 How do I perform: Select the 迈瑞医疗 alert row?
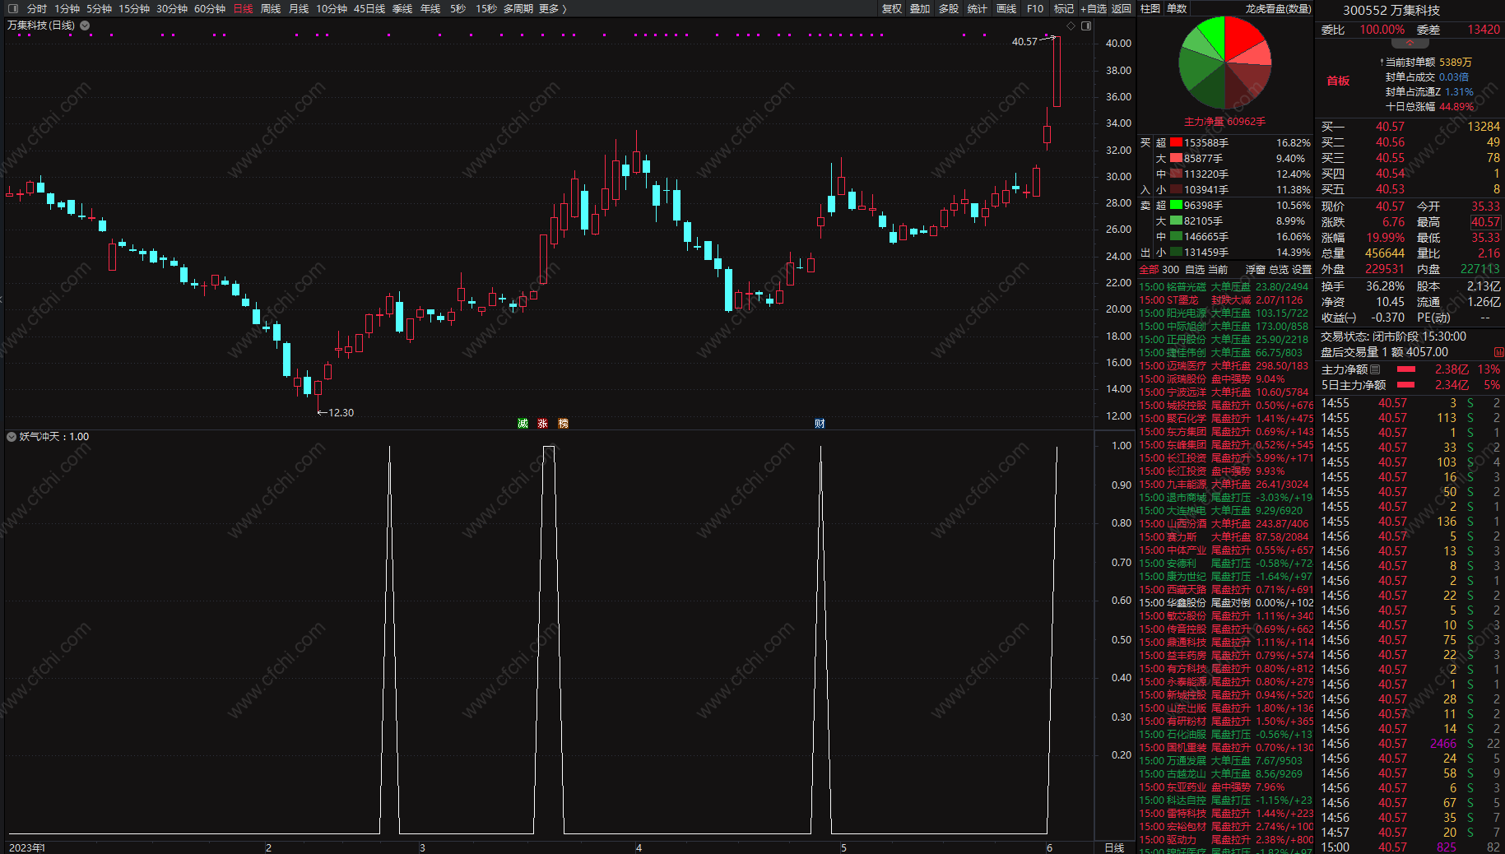pyautogui.click(x=1226, y=365)
